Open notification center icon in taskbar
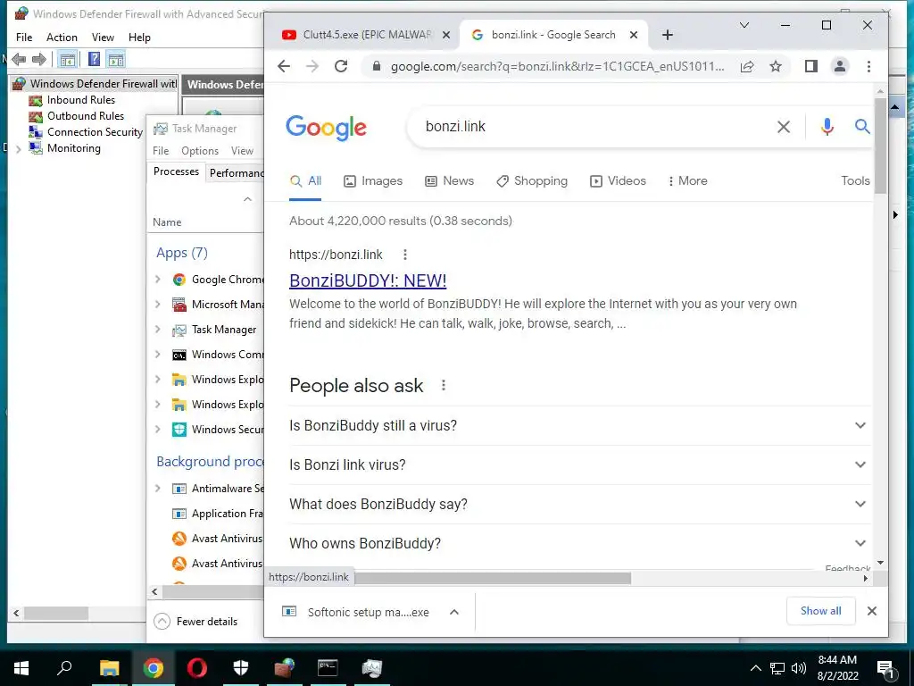This screenshot has height=686, width=914. pos(885,668)
